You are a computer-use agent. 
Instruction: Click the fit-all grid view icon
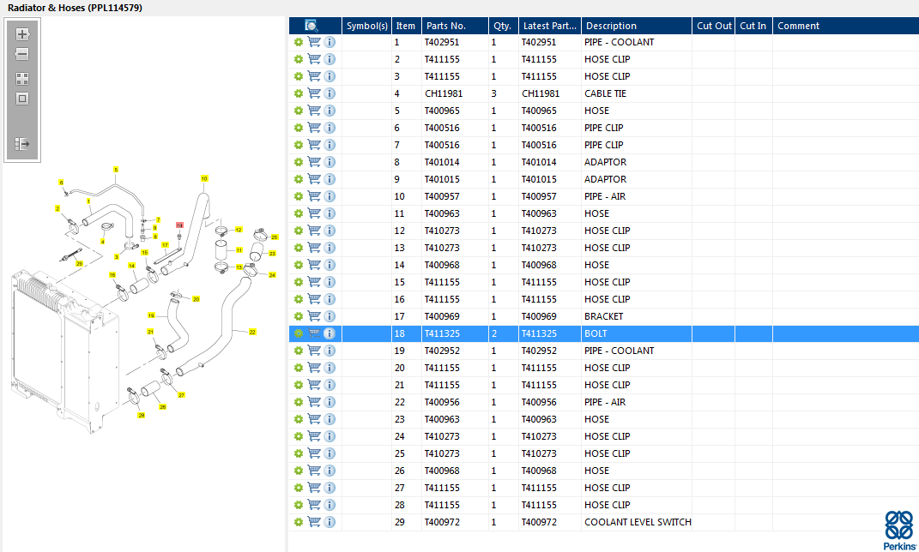(x=22, y=79)
